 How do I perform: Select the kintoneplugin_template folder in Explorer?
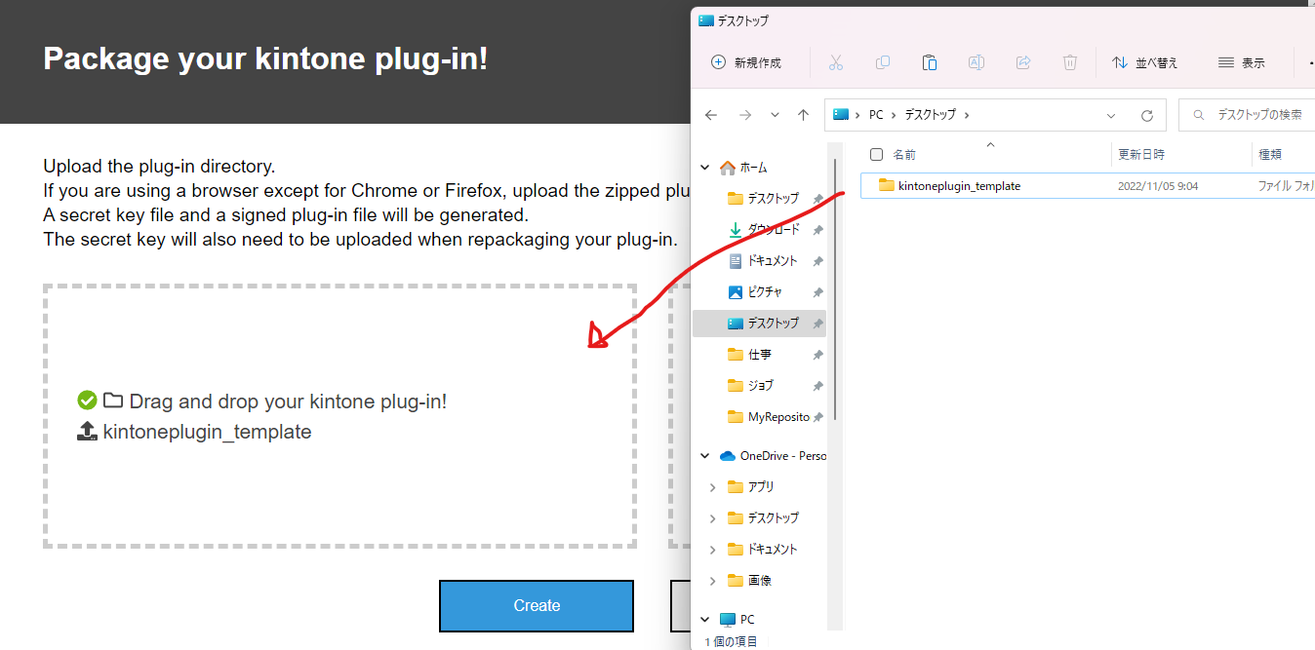click(959, 185)
